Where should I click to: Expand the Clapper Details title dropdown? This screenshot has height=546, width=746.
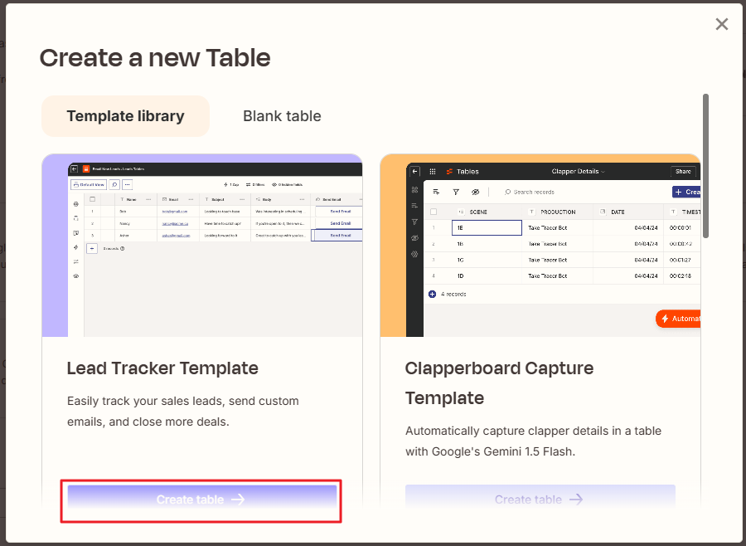(578, 172)
